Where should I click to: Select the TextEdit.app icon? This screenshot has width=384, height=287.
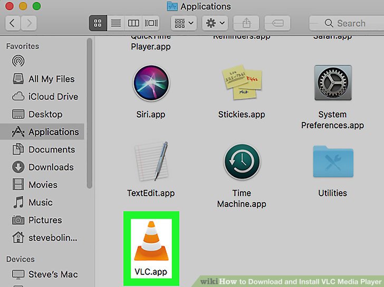[151, 161]
